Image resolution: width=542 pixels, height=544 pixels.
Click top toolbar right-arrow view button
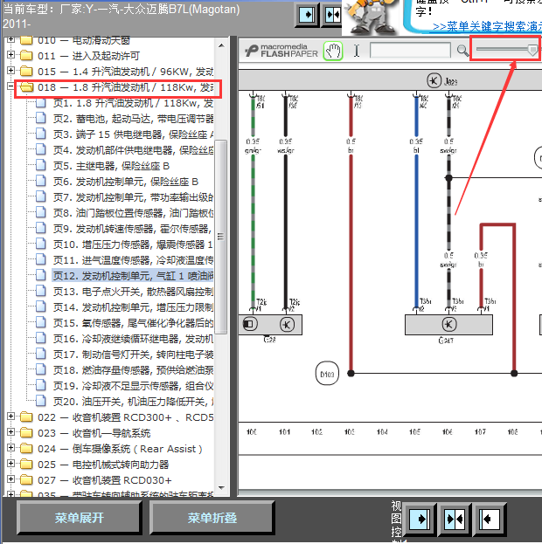[307, 15]
